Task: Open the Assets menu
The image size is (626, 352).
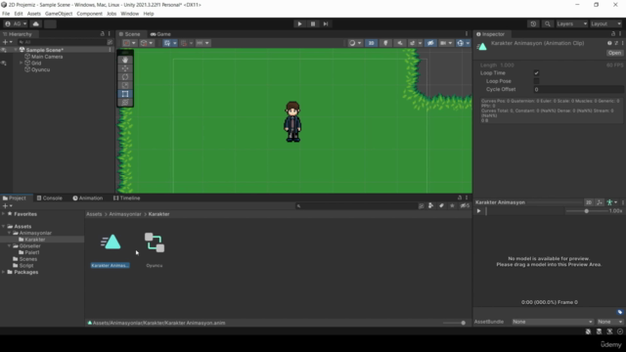Action: pos(34,14)
